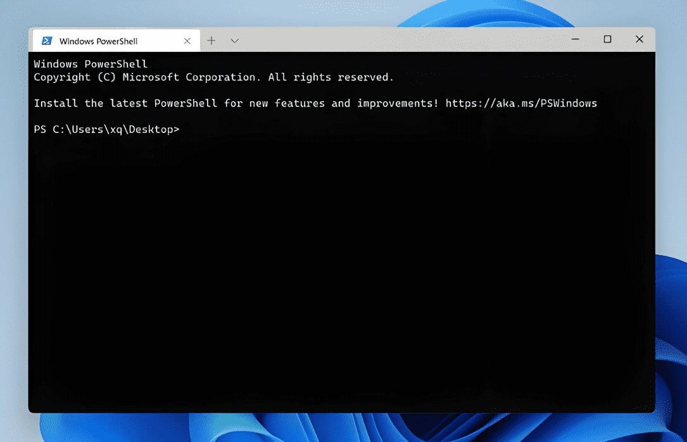
Task: Click the empty title bar area
Action: point(399,40)
